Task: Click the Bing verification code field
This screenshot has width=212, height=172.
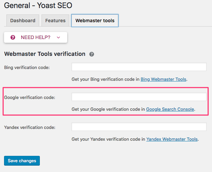Action: [139, 67]
